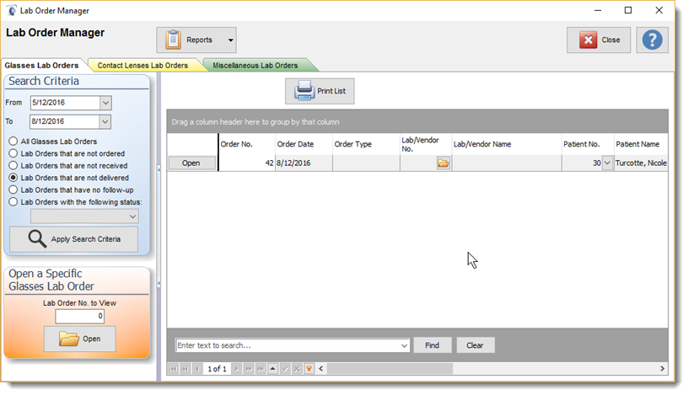Choose Lab Orders that have no follow-up
Viewport: 688px width, 395px height.
pos(13,190)
